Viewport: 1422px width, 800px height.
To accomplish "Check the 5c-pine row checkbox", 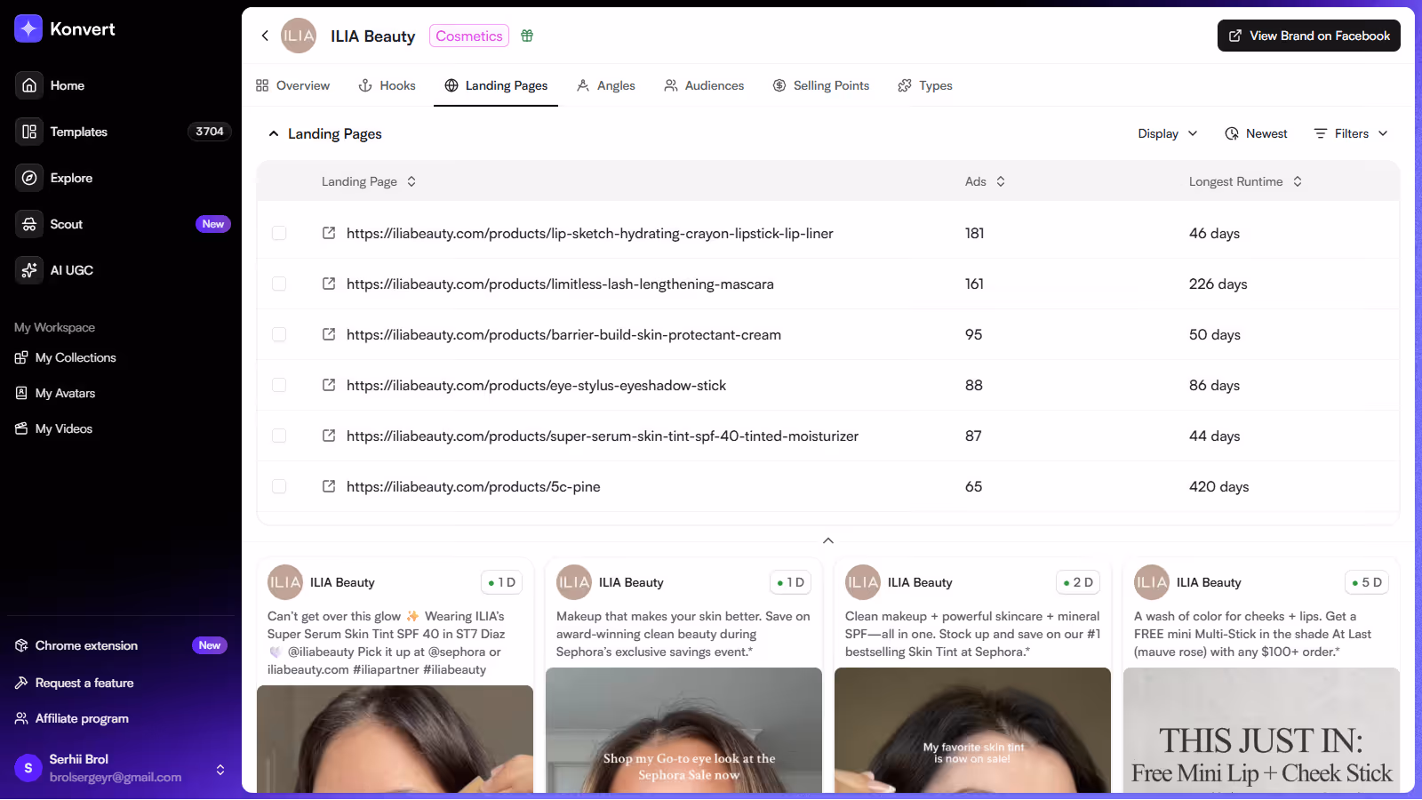I will (x=279, y=486).
